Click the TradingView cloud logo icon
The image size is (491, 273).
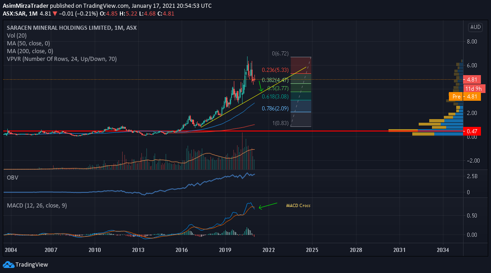8,265
